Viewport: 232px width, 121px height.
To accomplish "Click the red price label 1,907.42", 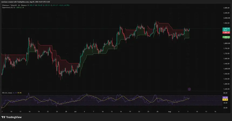I will pos(226,32).
